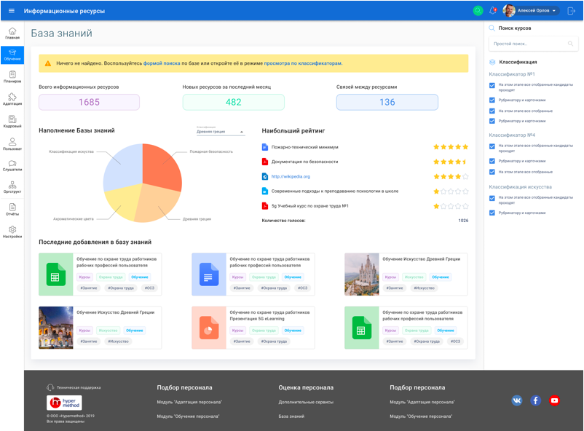Select the Пользоват sidebar menu item
The width and height of the screenshot is (584, 431).
(x=11, y=144)
